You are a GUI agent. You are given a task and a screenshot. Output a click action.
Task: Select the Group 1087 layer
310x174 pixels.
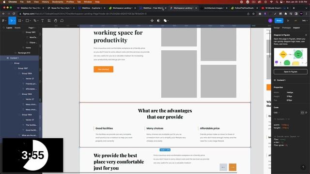coord(19,68)
